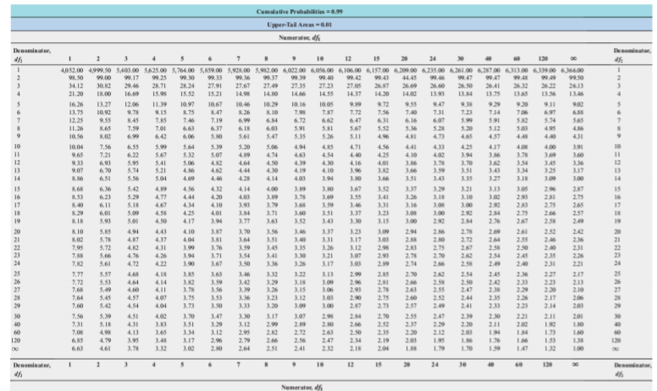Select the table value '6,209.00'
Screen dimensions: 657x391
[406, 70]
